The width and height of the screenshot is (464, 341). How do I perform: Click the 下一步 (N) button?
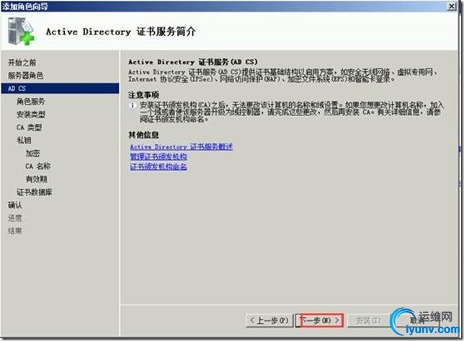click(x=320, y=320)
